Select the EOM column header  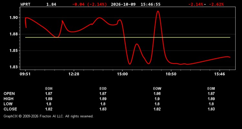coord(211,89)
